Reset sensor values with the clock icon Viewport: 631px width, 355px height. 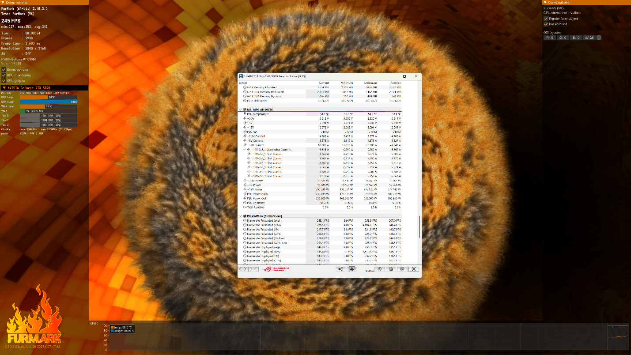click(x=379, y=269)
